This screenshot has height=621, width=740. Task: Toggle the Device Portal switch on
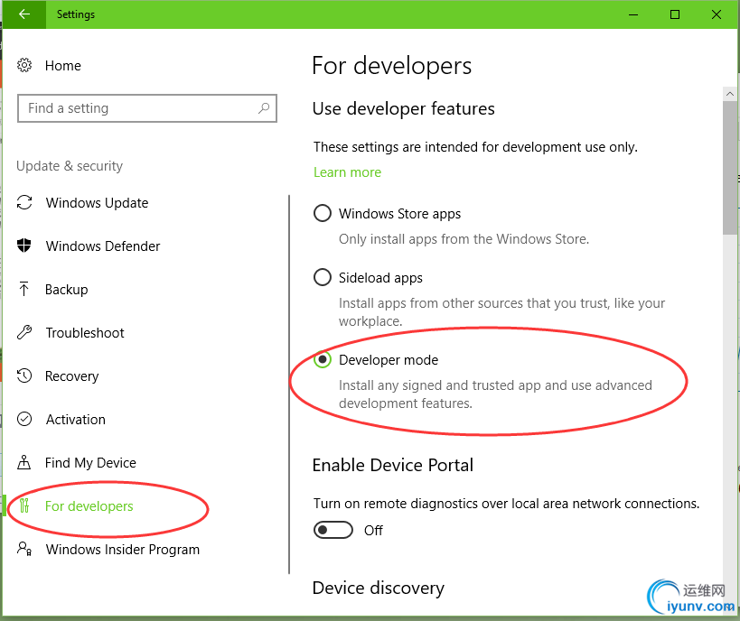(x=333, y=530)
